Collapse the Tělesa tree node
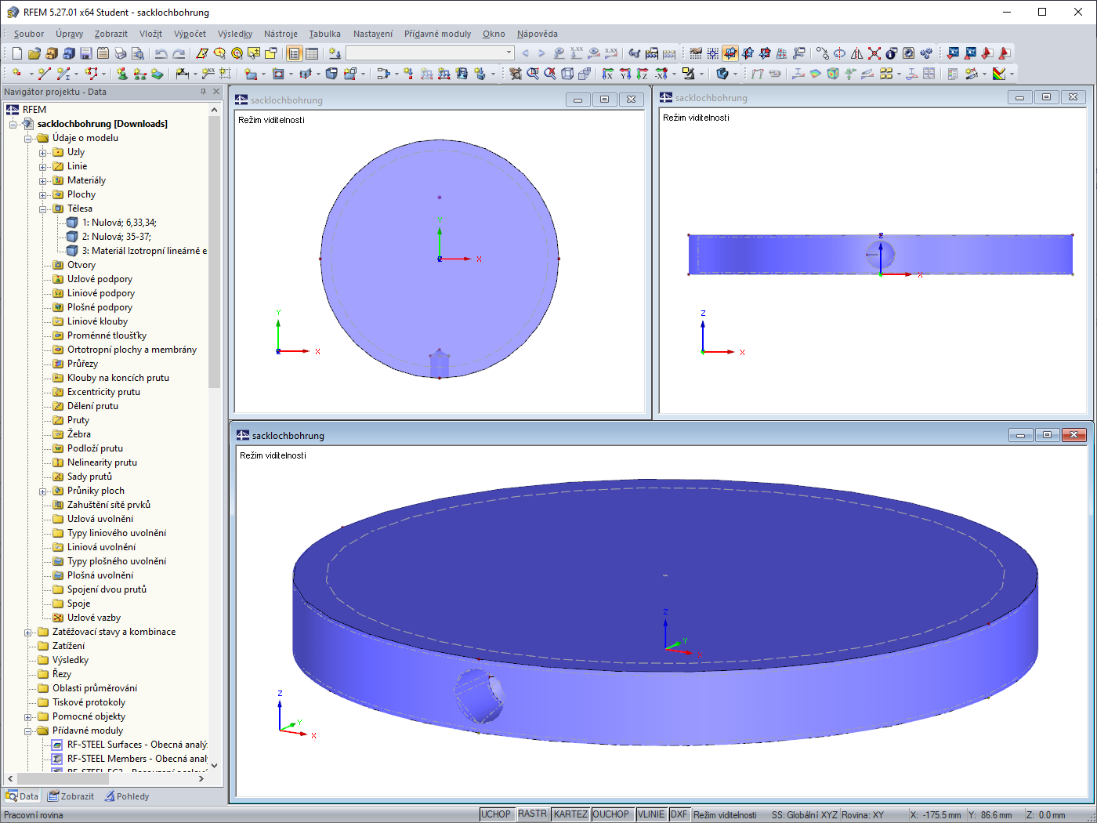Viewport: 1097px width, 823px height. (43, 208)
